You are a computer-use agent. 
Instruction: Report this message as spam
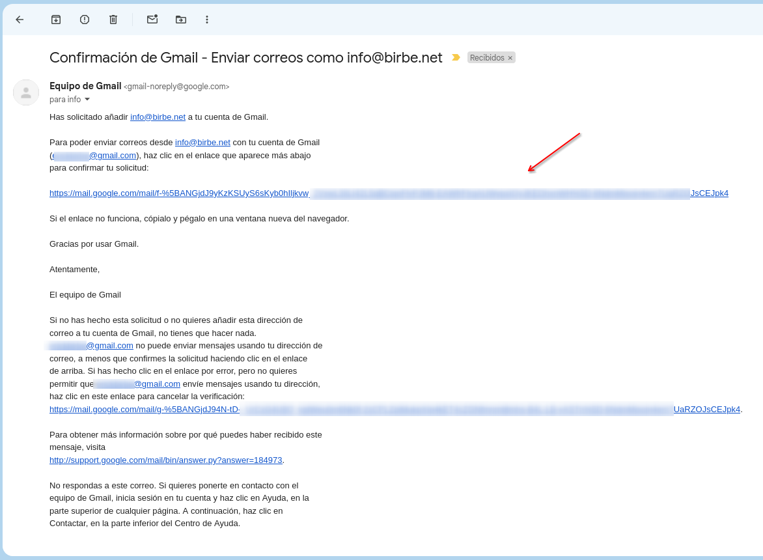tap(85, 20)
